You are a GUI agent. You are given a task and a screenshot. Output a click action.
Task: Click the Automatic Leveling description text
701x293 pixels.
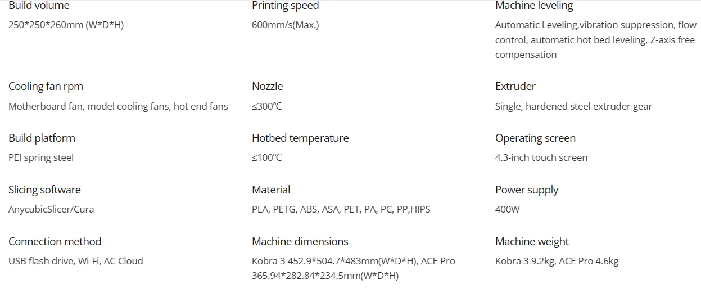click(595, 40)
